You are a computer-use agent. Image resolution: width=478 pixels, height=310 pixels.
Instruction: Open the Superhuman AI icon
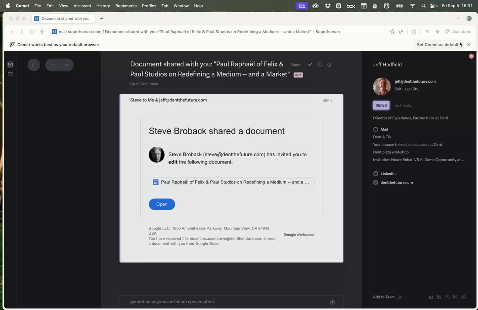pyautogui.click(x=431, y=297)
